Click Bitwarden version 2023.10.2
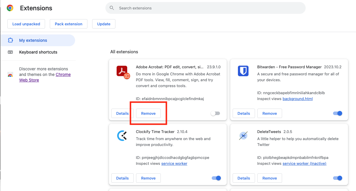This screenshot has width=356, height=191. click(x=333, y=67)
